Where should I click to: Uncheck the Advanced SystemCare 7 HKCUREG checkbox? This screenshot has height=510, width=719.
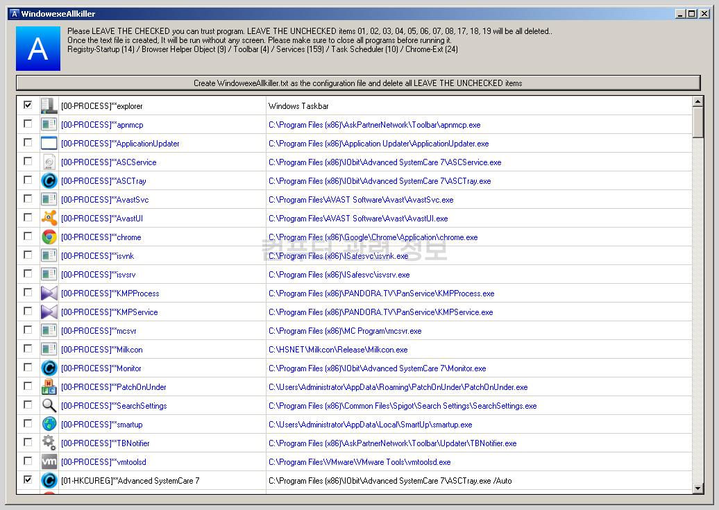click(x=28, y=479)
